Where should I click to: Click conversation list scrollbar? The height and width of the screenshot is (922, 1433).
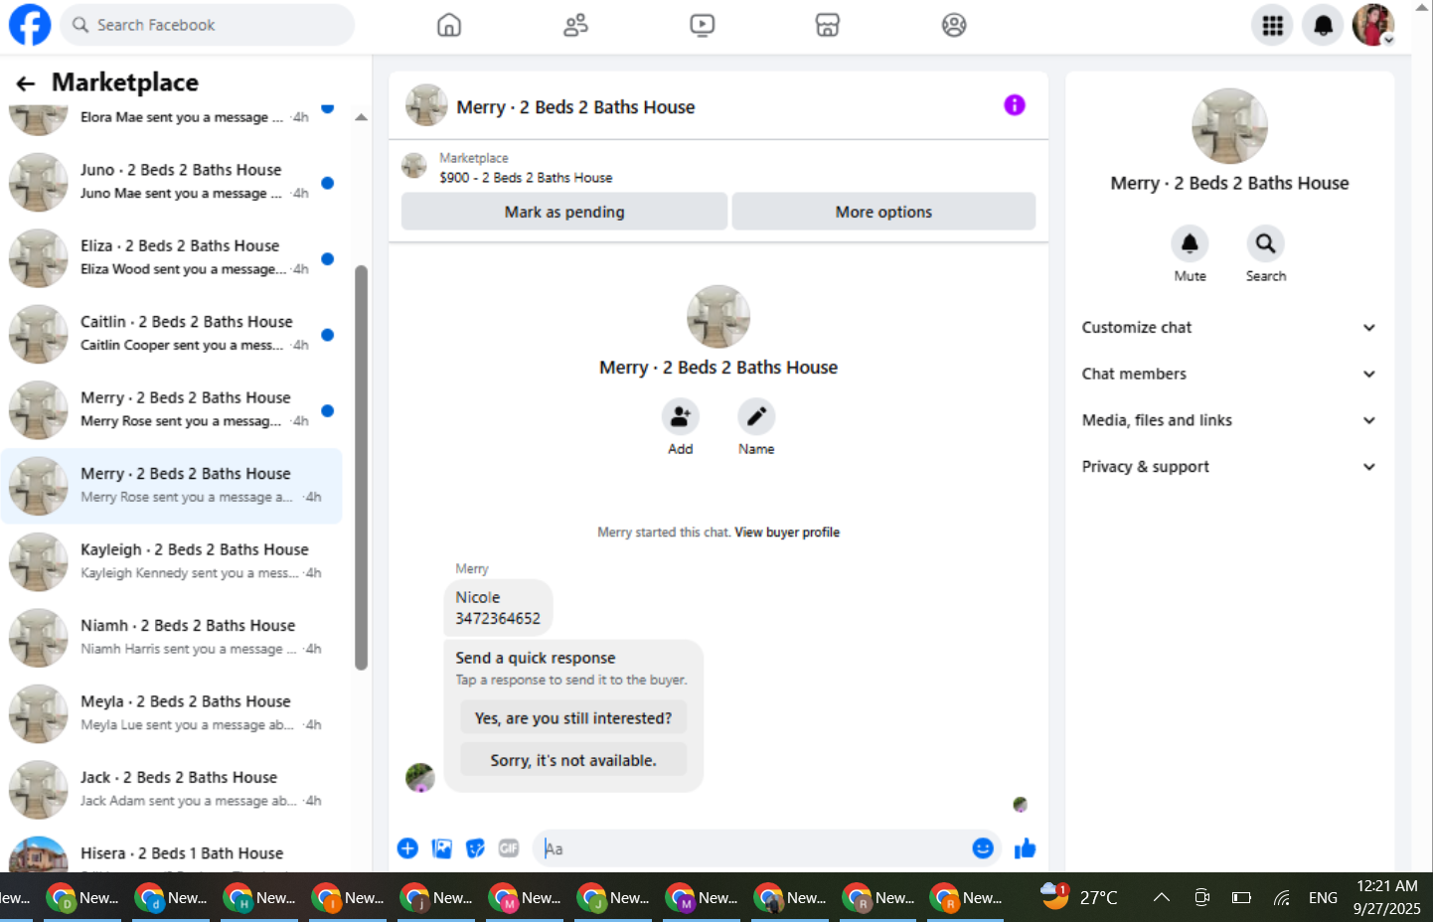click(361, 467)
